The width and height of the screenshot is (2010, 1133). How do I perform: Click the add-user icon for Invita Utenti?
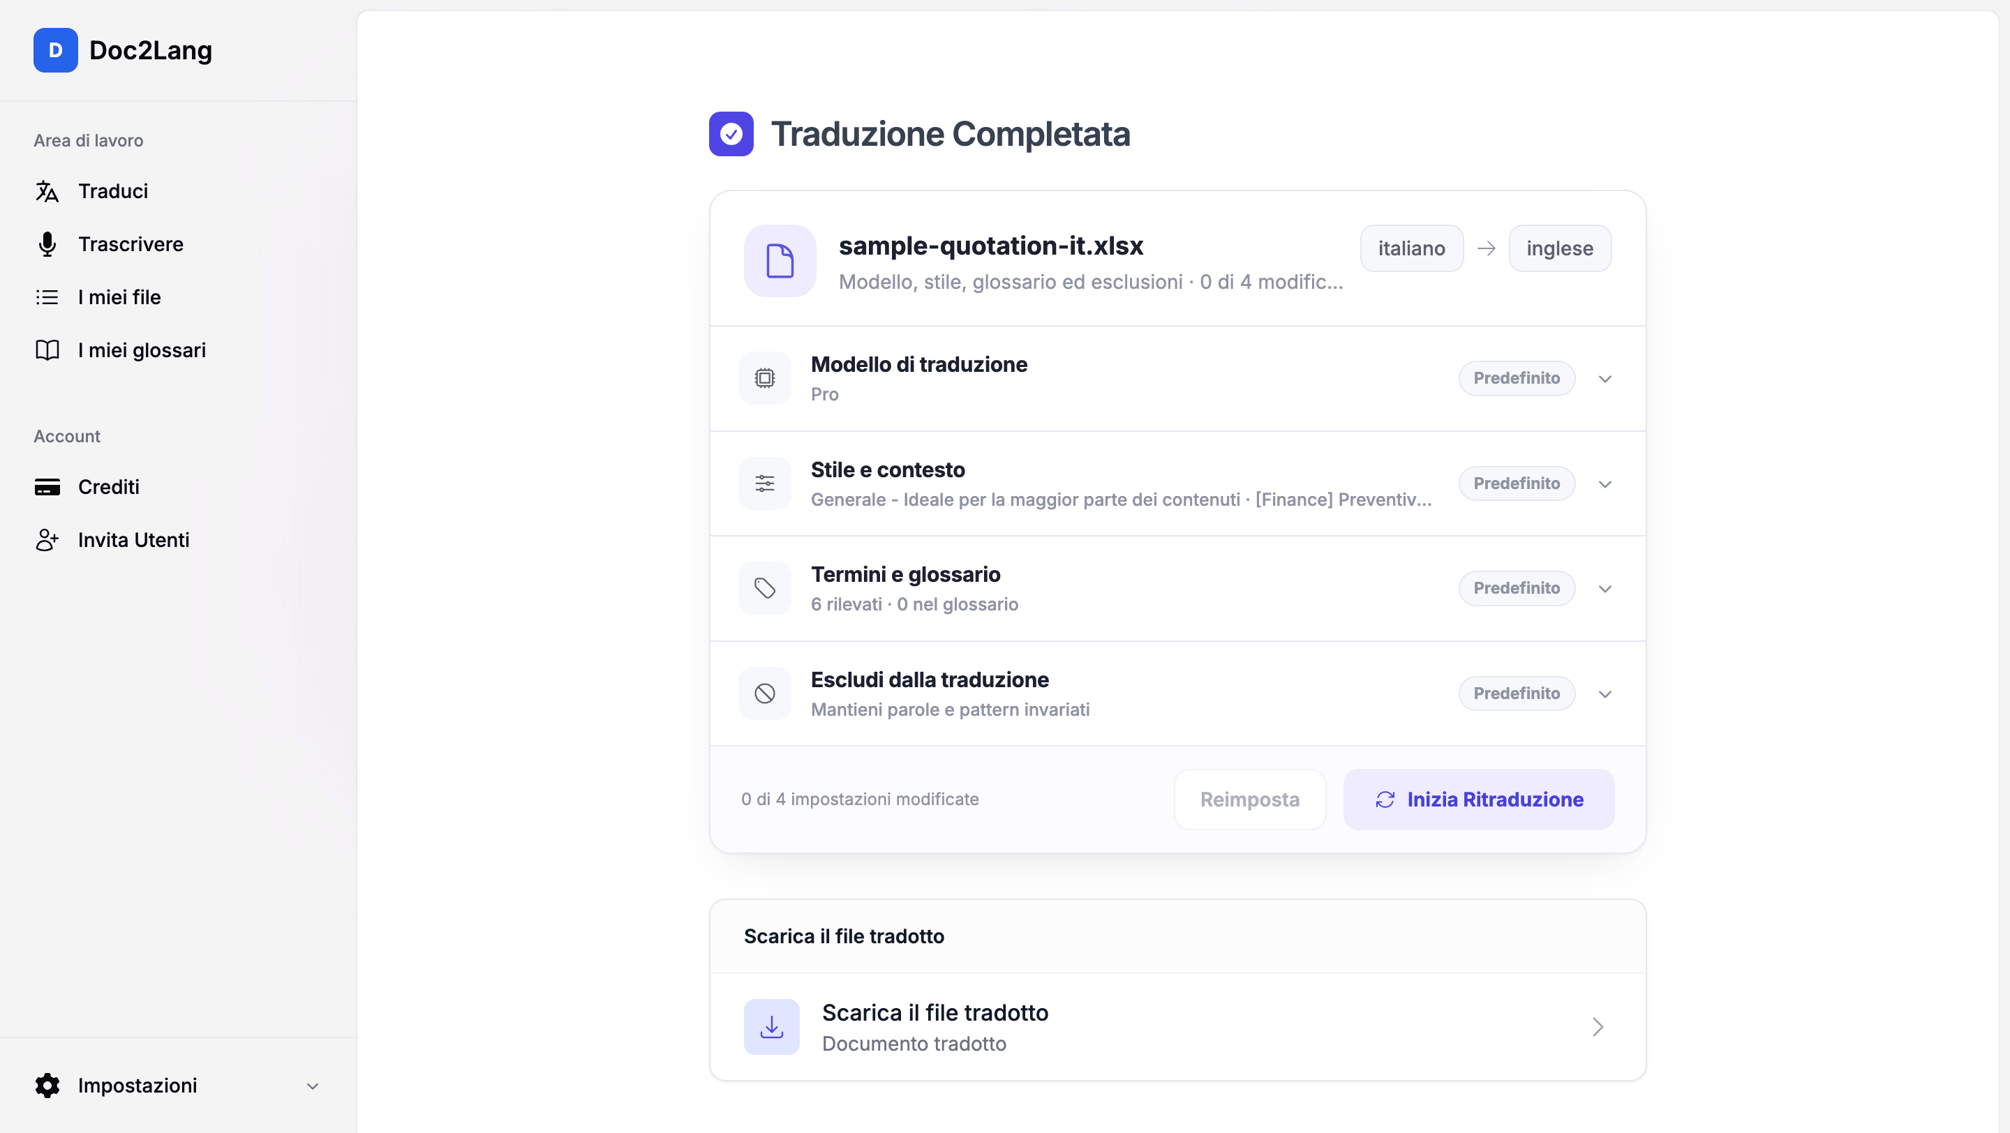tap(47, 539)
